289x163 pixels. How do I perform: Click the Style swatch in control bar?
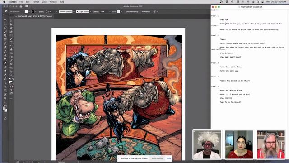pyautogui.click(x=118, y=11)
